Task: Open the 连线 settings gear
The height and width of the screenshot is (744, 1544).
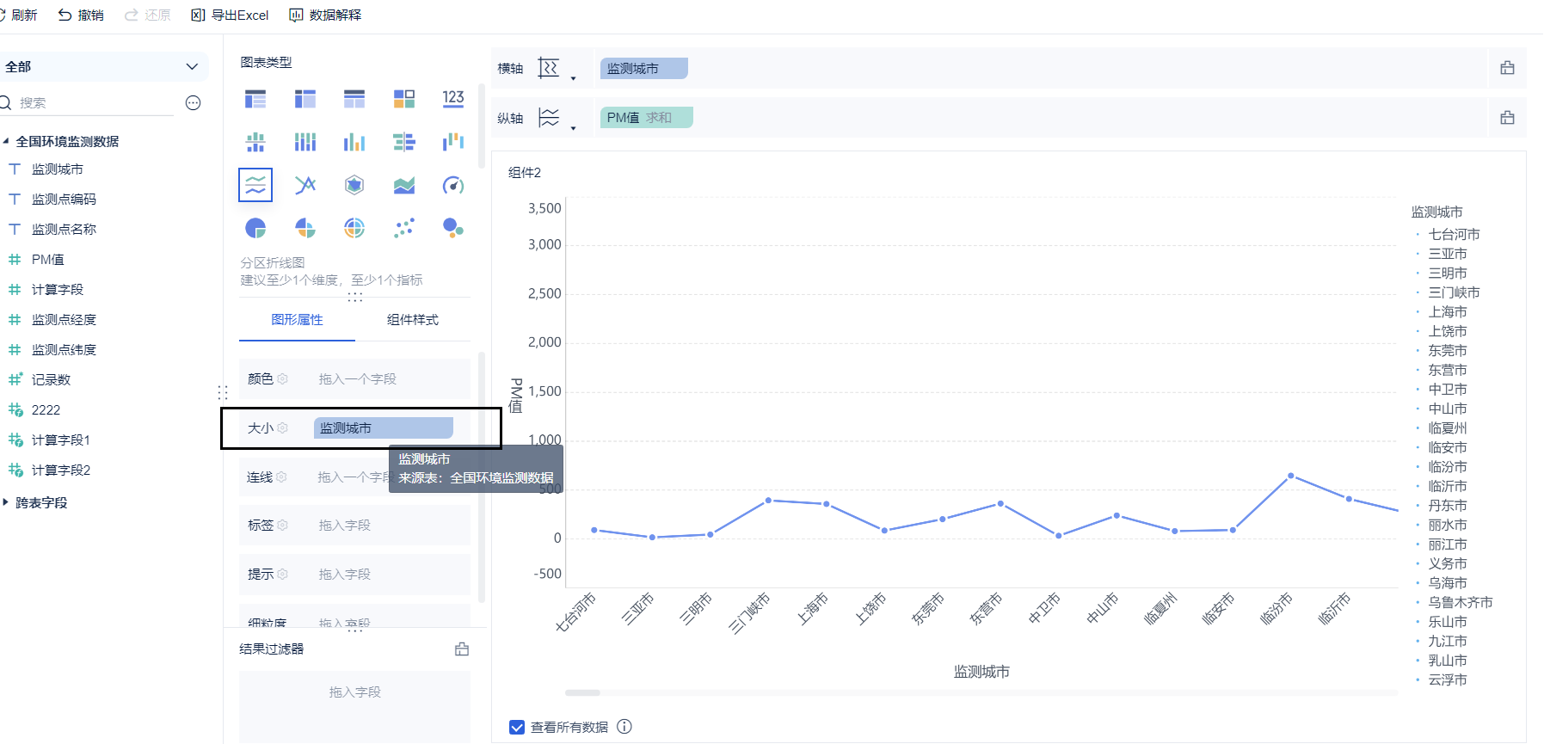Action: (x=281, y=477)
